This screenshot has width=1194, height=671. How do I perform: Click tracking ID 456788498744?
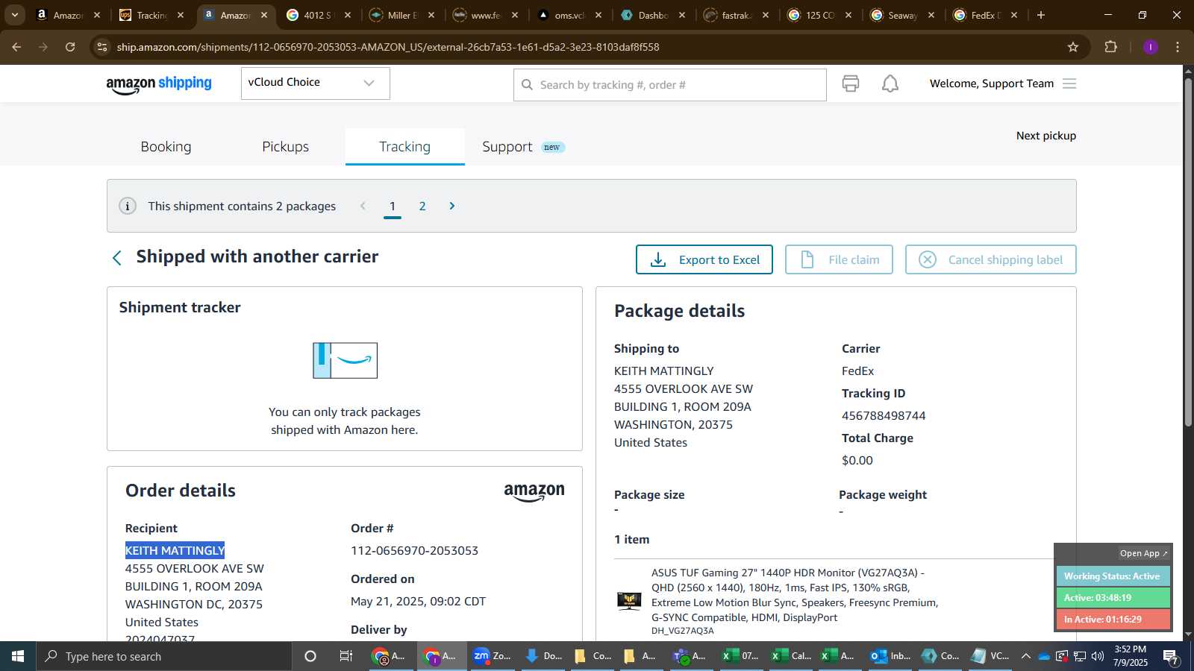click(x=884, y=416)
